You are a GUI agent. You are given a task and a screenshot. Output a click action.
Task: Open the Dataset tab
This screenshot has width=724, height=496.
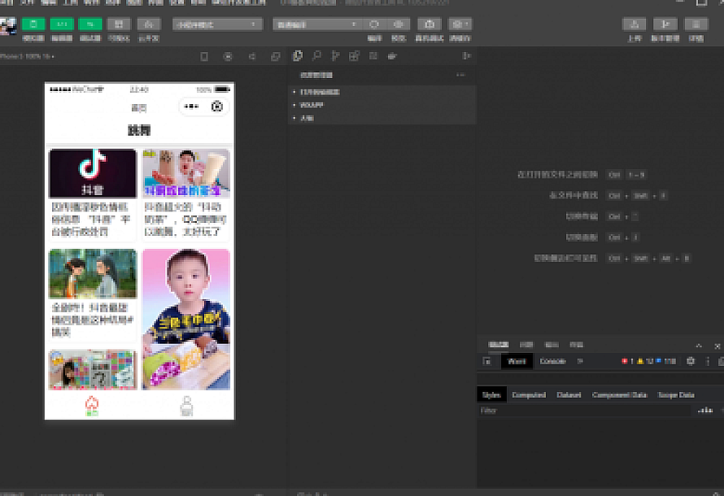coord(569,394)
